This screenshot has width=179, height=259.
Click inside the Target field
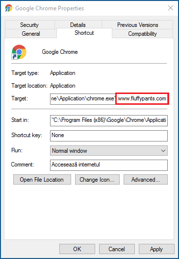point(109,99)
